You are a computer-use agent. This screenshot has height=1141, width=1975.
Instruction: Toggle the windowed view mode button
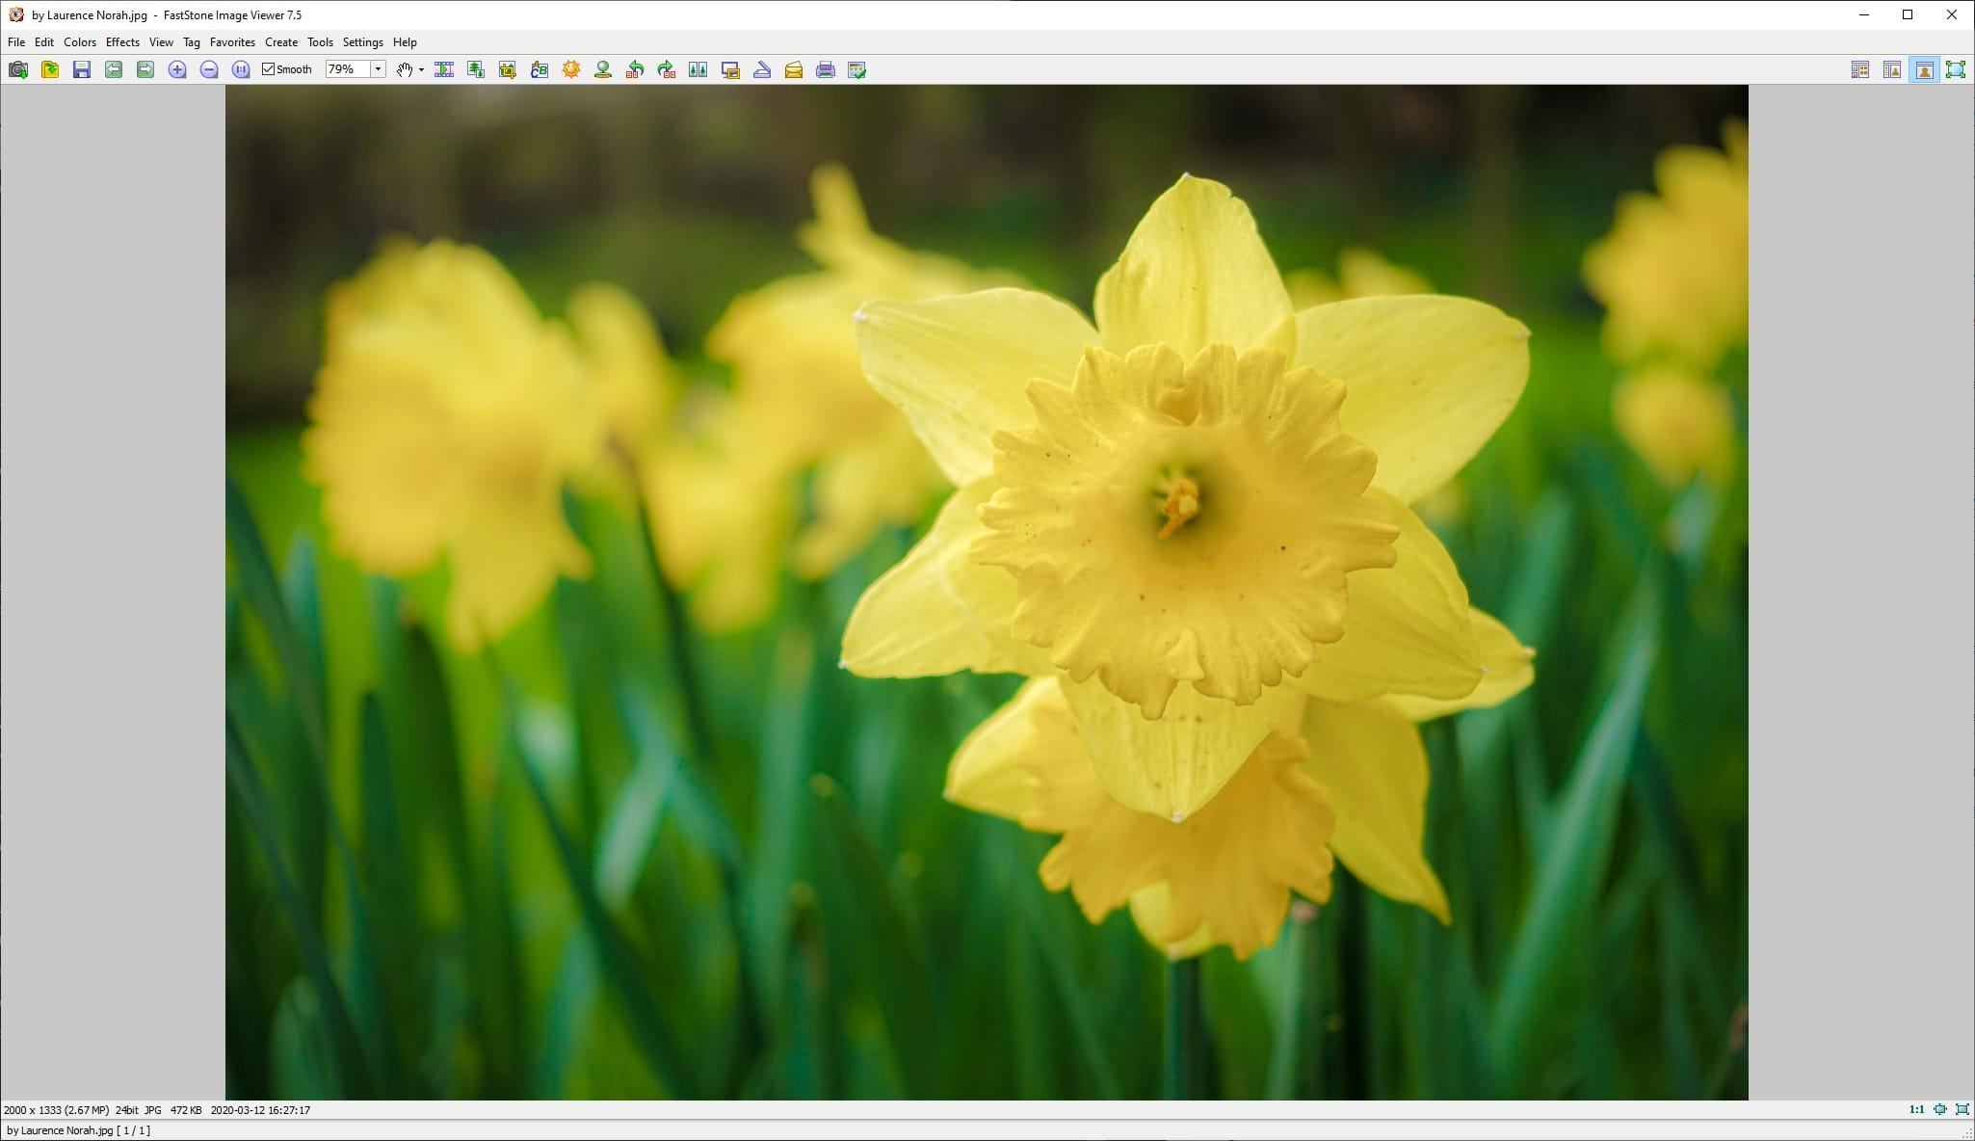(1924, 69)
